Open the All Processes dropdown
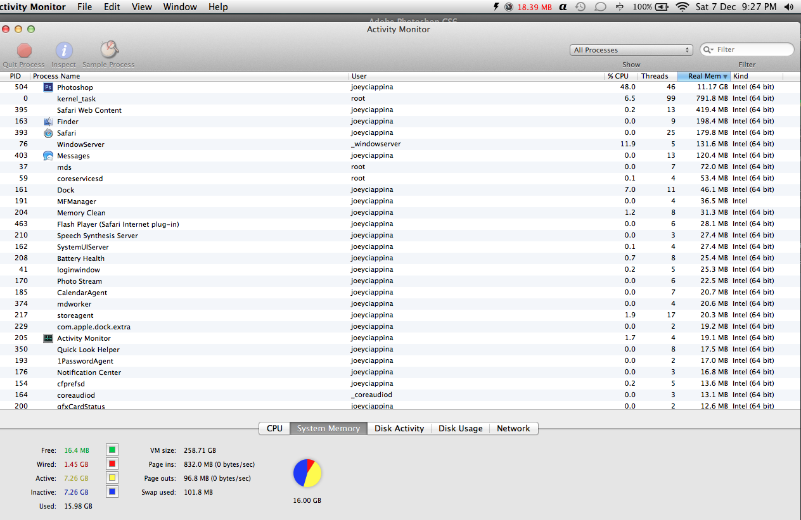Viewport: 801px width, 520px height. 632,50
